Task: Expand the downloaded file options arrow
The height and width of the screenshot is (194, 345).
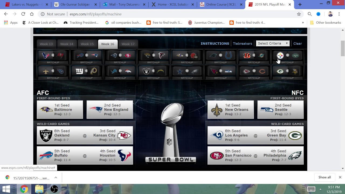Action: coord(56,178)
